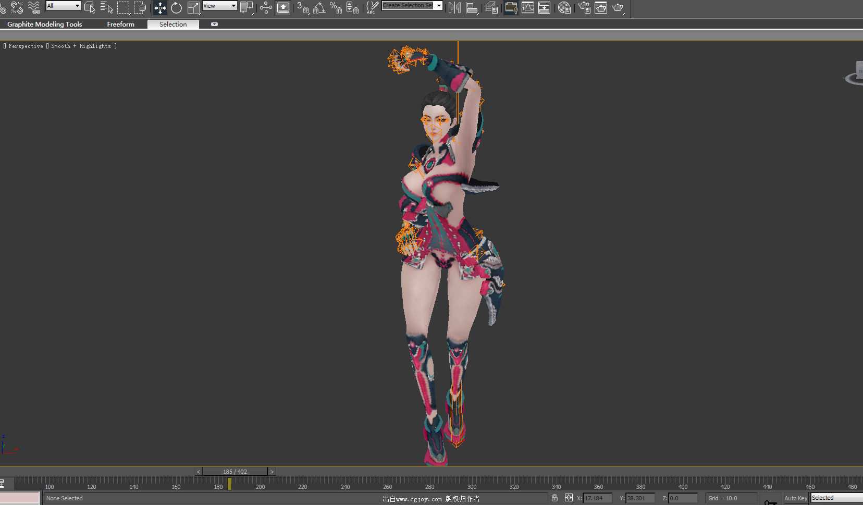The height and width of the screenshot is (505, 863).
Task: Click frame 300 on the track bar
Action: coord(472,487)
